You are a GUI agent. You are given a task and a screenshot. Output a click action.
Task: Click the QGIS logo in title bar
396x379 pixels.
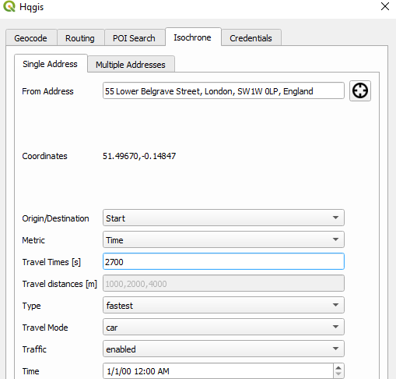tap(9, 6)
